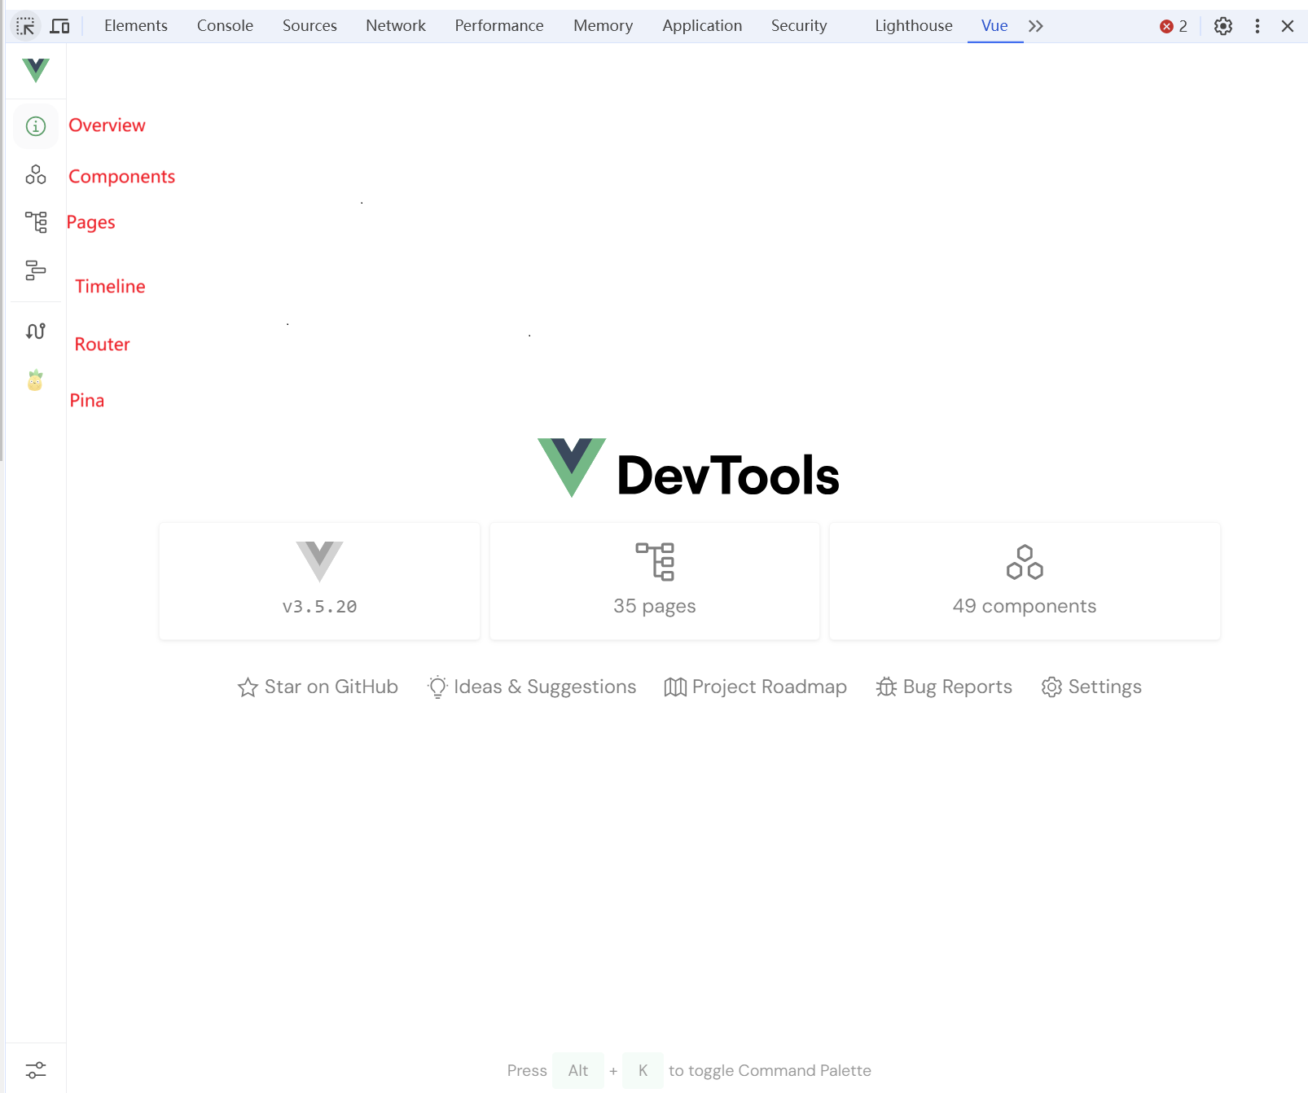Open the Performance tab

(499, 26)
